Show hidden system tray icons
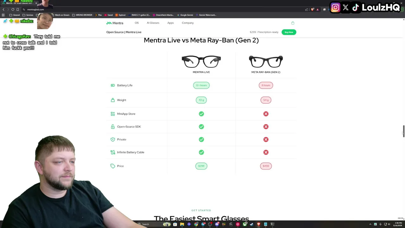This screenshot has height=228, width=405. pyautogui.click(x=370, y=224)
